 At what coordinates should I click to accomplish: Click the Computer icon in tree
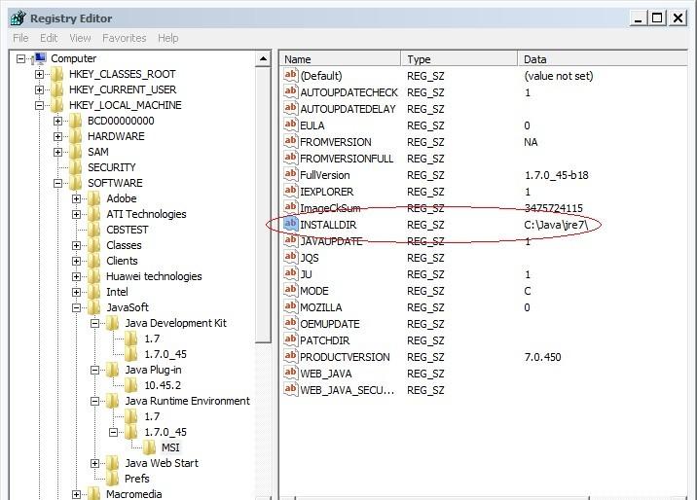coord(39,58)
